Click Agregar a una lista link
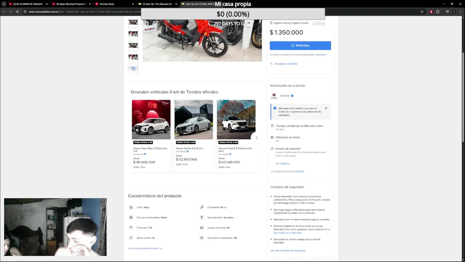The width and height of the screenshot is (465, 262). click(286, 64)
